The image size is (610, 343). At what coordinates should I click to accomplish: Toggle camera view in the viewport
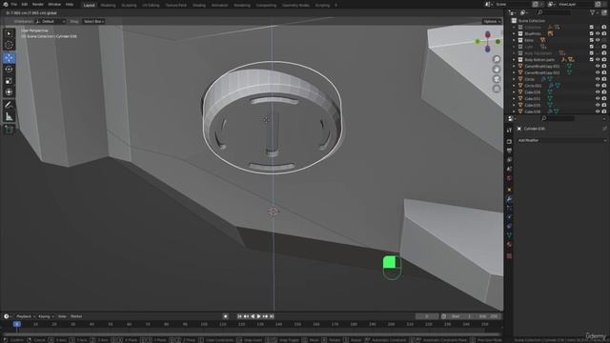(497, 79)
